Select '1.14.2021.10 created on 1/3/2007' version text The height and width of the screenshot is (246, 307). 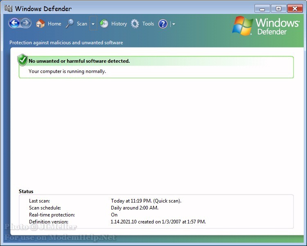pyautogui.click(x=146, y=222)
